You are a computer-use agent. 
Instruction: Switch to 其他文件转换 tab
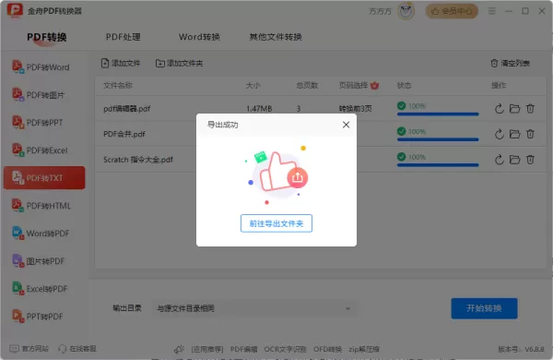276,37
